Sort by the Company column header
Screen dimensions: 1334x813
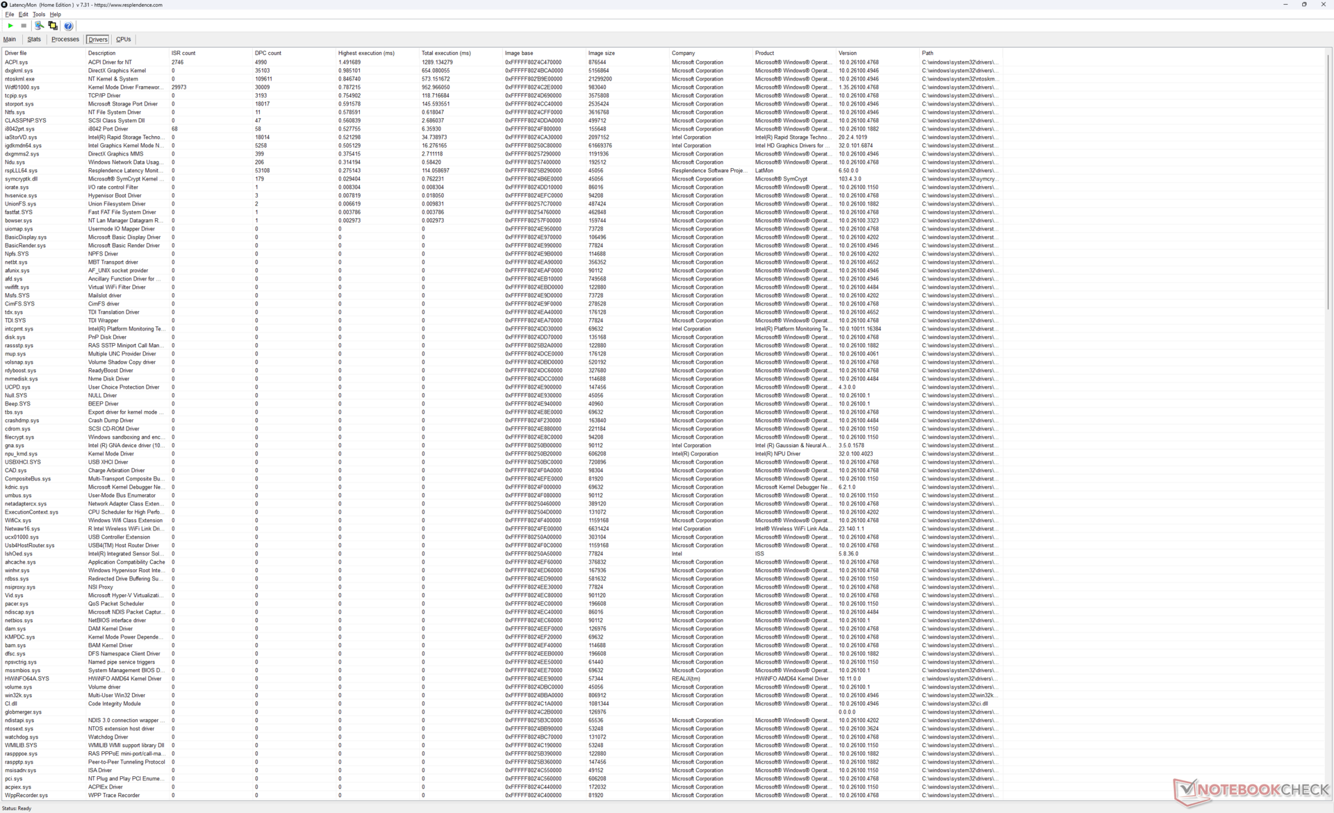[x=711, y=53]
